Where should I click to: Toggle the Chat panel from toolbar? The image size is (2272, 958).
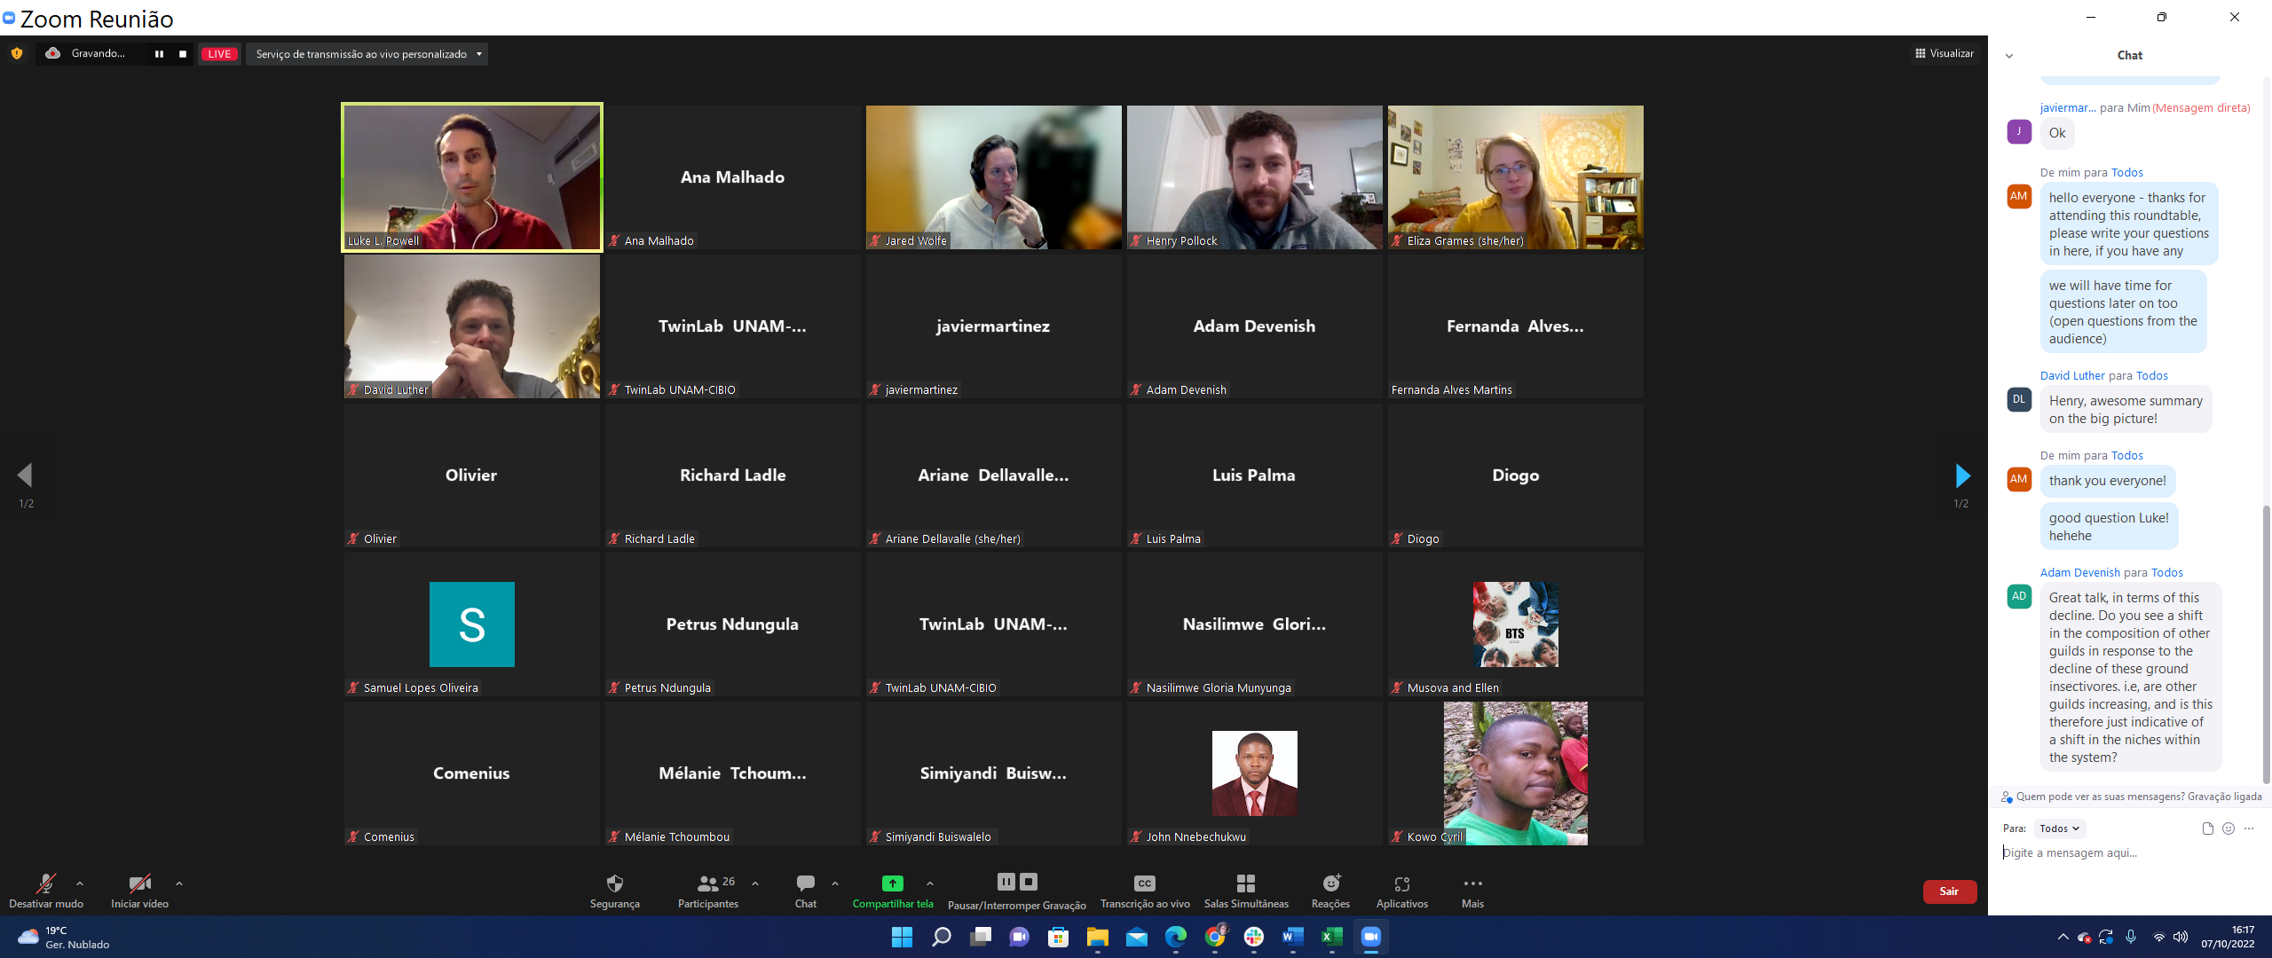coord(806,891)
